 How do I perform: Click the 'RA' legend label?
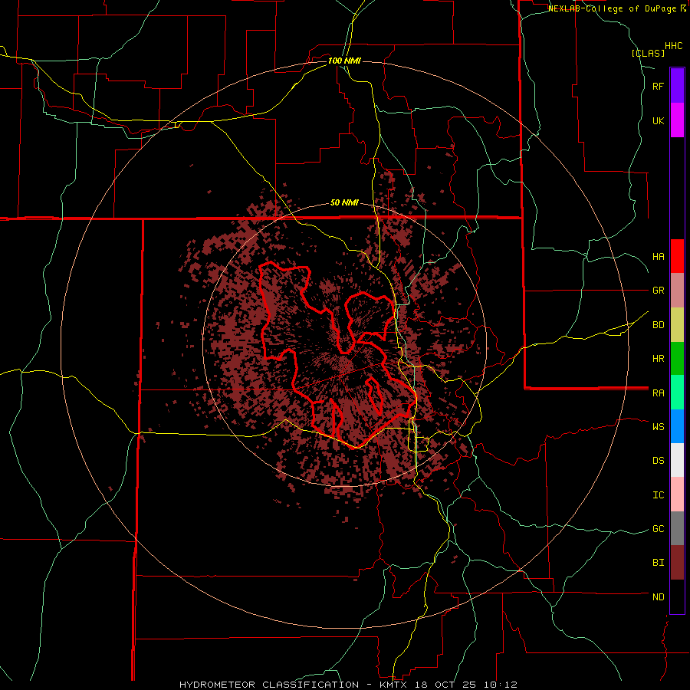pos(658,393)
